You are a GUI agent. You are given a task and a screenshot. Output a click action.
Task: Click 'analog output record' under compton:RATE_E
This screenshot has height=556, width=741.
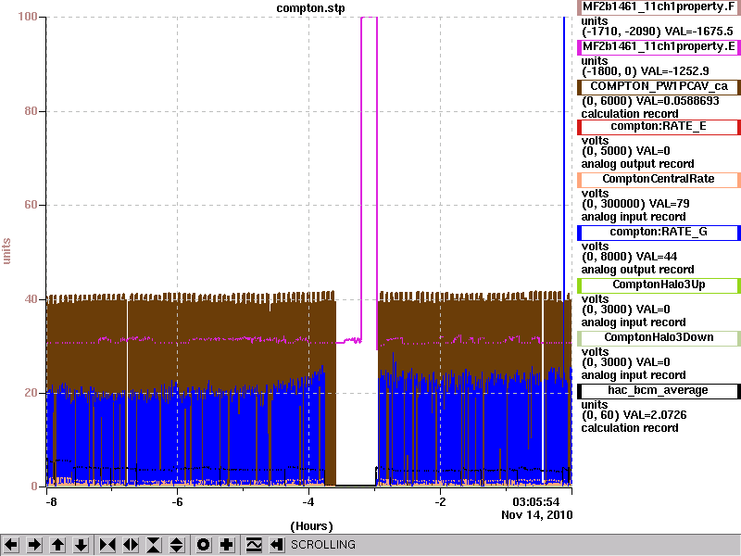point(637,164)
